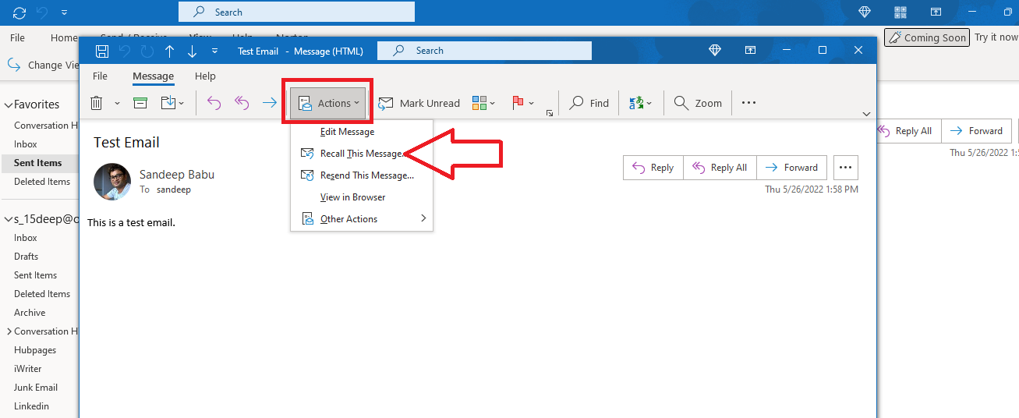The image size is (1019, 418).
Task: Expand the Delete options dropdown arrow
Action: pos(117,103)
